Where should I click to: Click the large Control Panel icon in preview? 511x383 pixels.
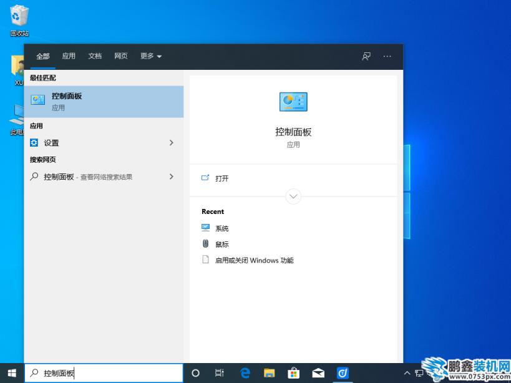tap(293, 102)
